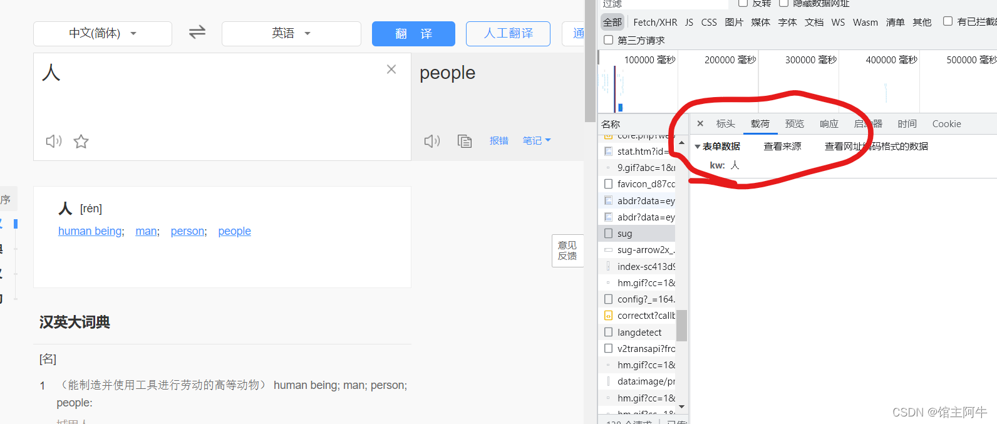Click request list scroll up arrow
Viewport: 997px width, 424px height.
coord(681,143)
